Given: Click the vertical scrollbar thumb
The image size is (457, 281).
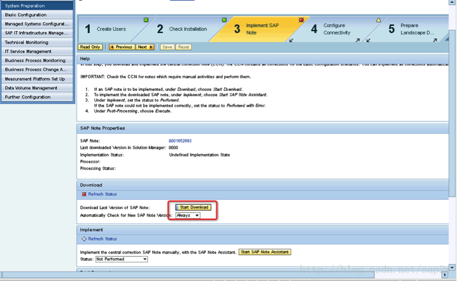Looking at the screenshot, I should (452, 114).
